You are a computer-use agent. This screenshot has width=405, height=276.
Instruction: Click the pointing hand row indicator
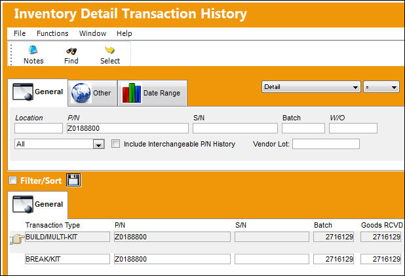pyautogui.click(x=17, y=239)
